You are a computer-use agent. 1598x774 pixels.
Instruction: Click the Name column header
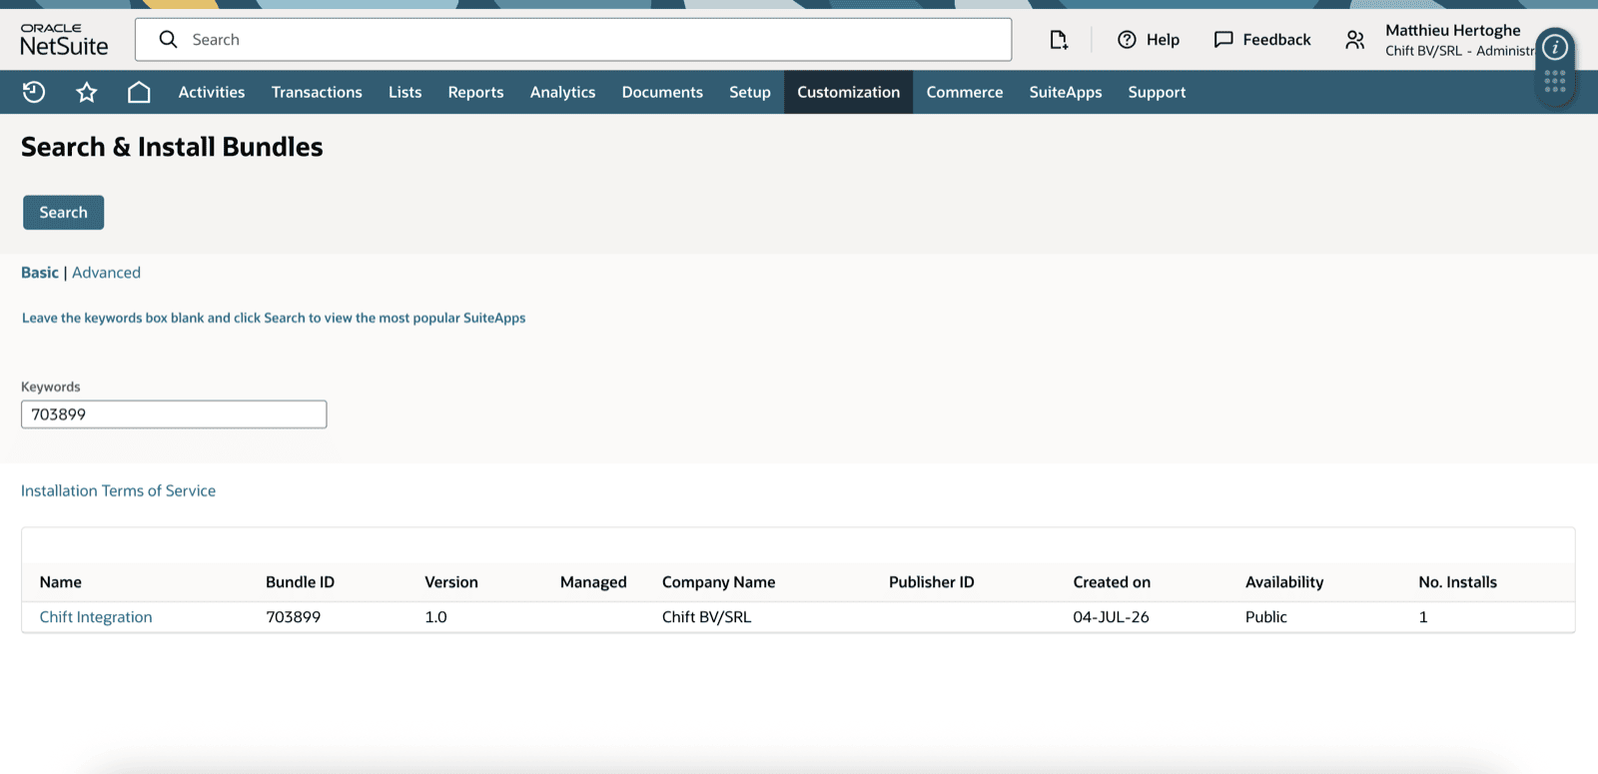tap(61, 582)
